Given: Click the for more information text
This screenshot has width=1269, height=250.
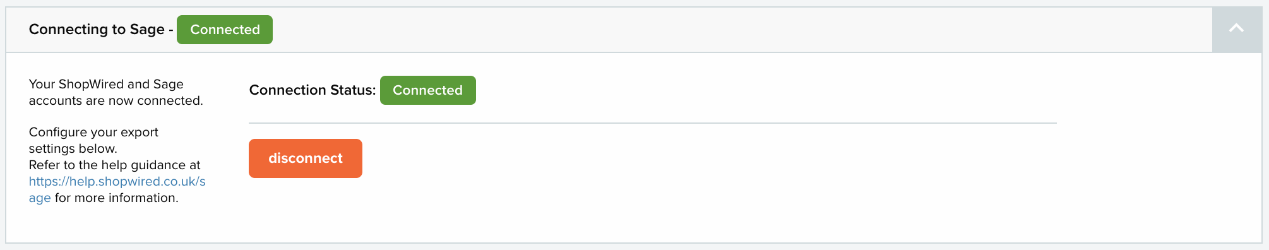Looking at the screenshot, I should coord(117,198).
